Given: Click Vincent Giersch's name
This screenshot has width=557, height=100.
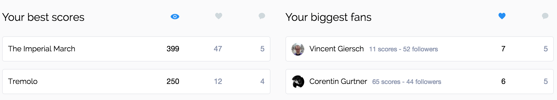Looking at the screenshot, I should point(336,49).
